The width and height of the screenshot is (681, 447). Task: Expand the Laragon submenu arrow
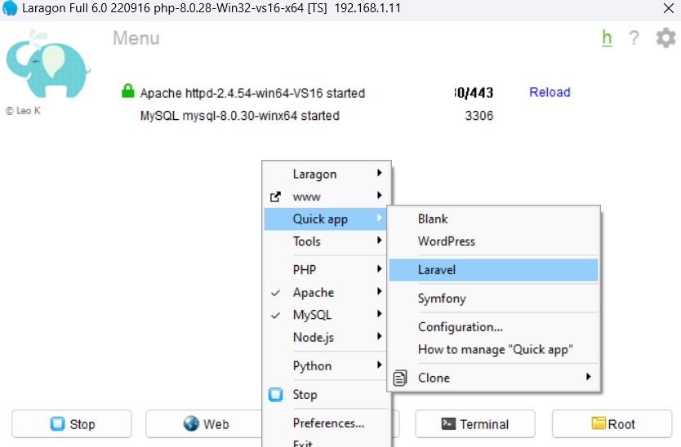point(379,173)
